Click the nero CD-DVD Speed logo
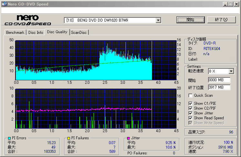This screenshot has height=157, width=241. point(28,20)
